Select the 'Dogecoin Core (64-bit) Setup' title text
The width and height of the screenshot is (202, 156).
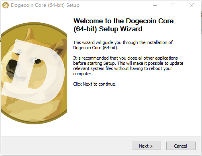(x=45, y=5)
